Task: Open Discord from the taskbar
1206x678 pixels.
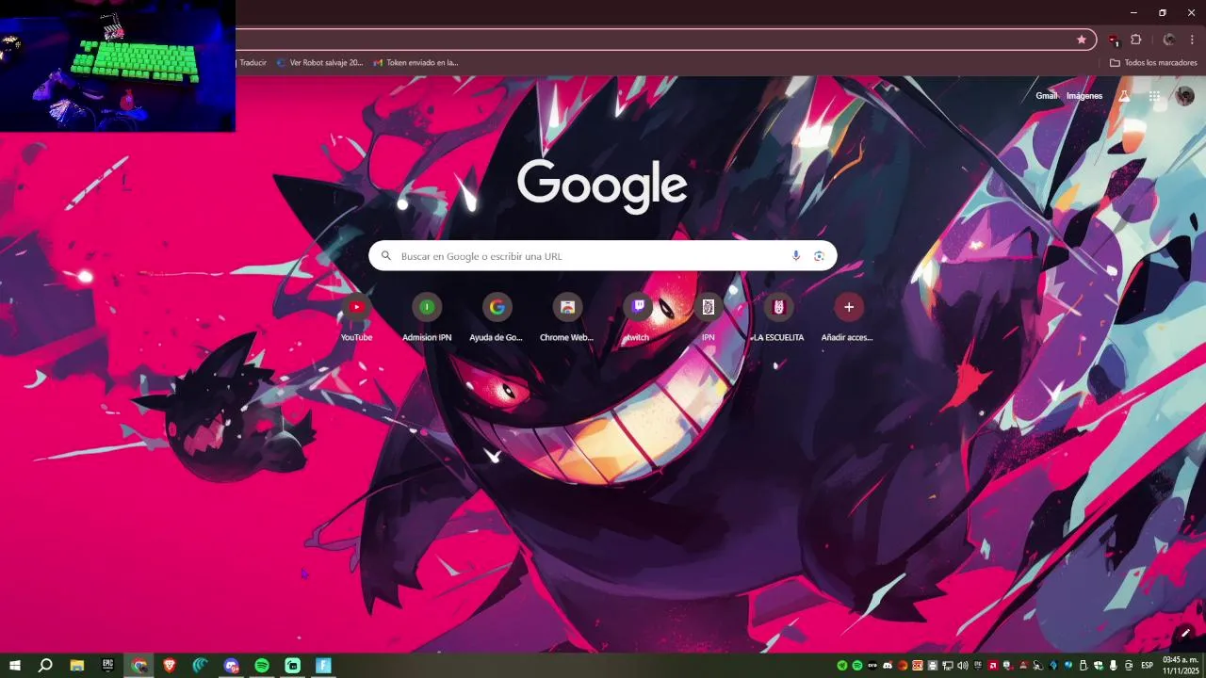Action: (x=231, y=666)
